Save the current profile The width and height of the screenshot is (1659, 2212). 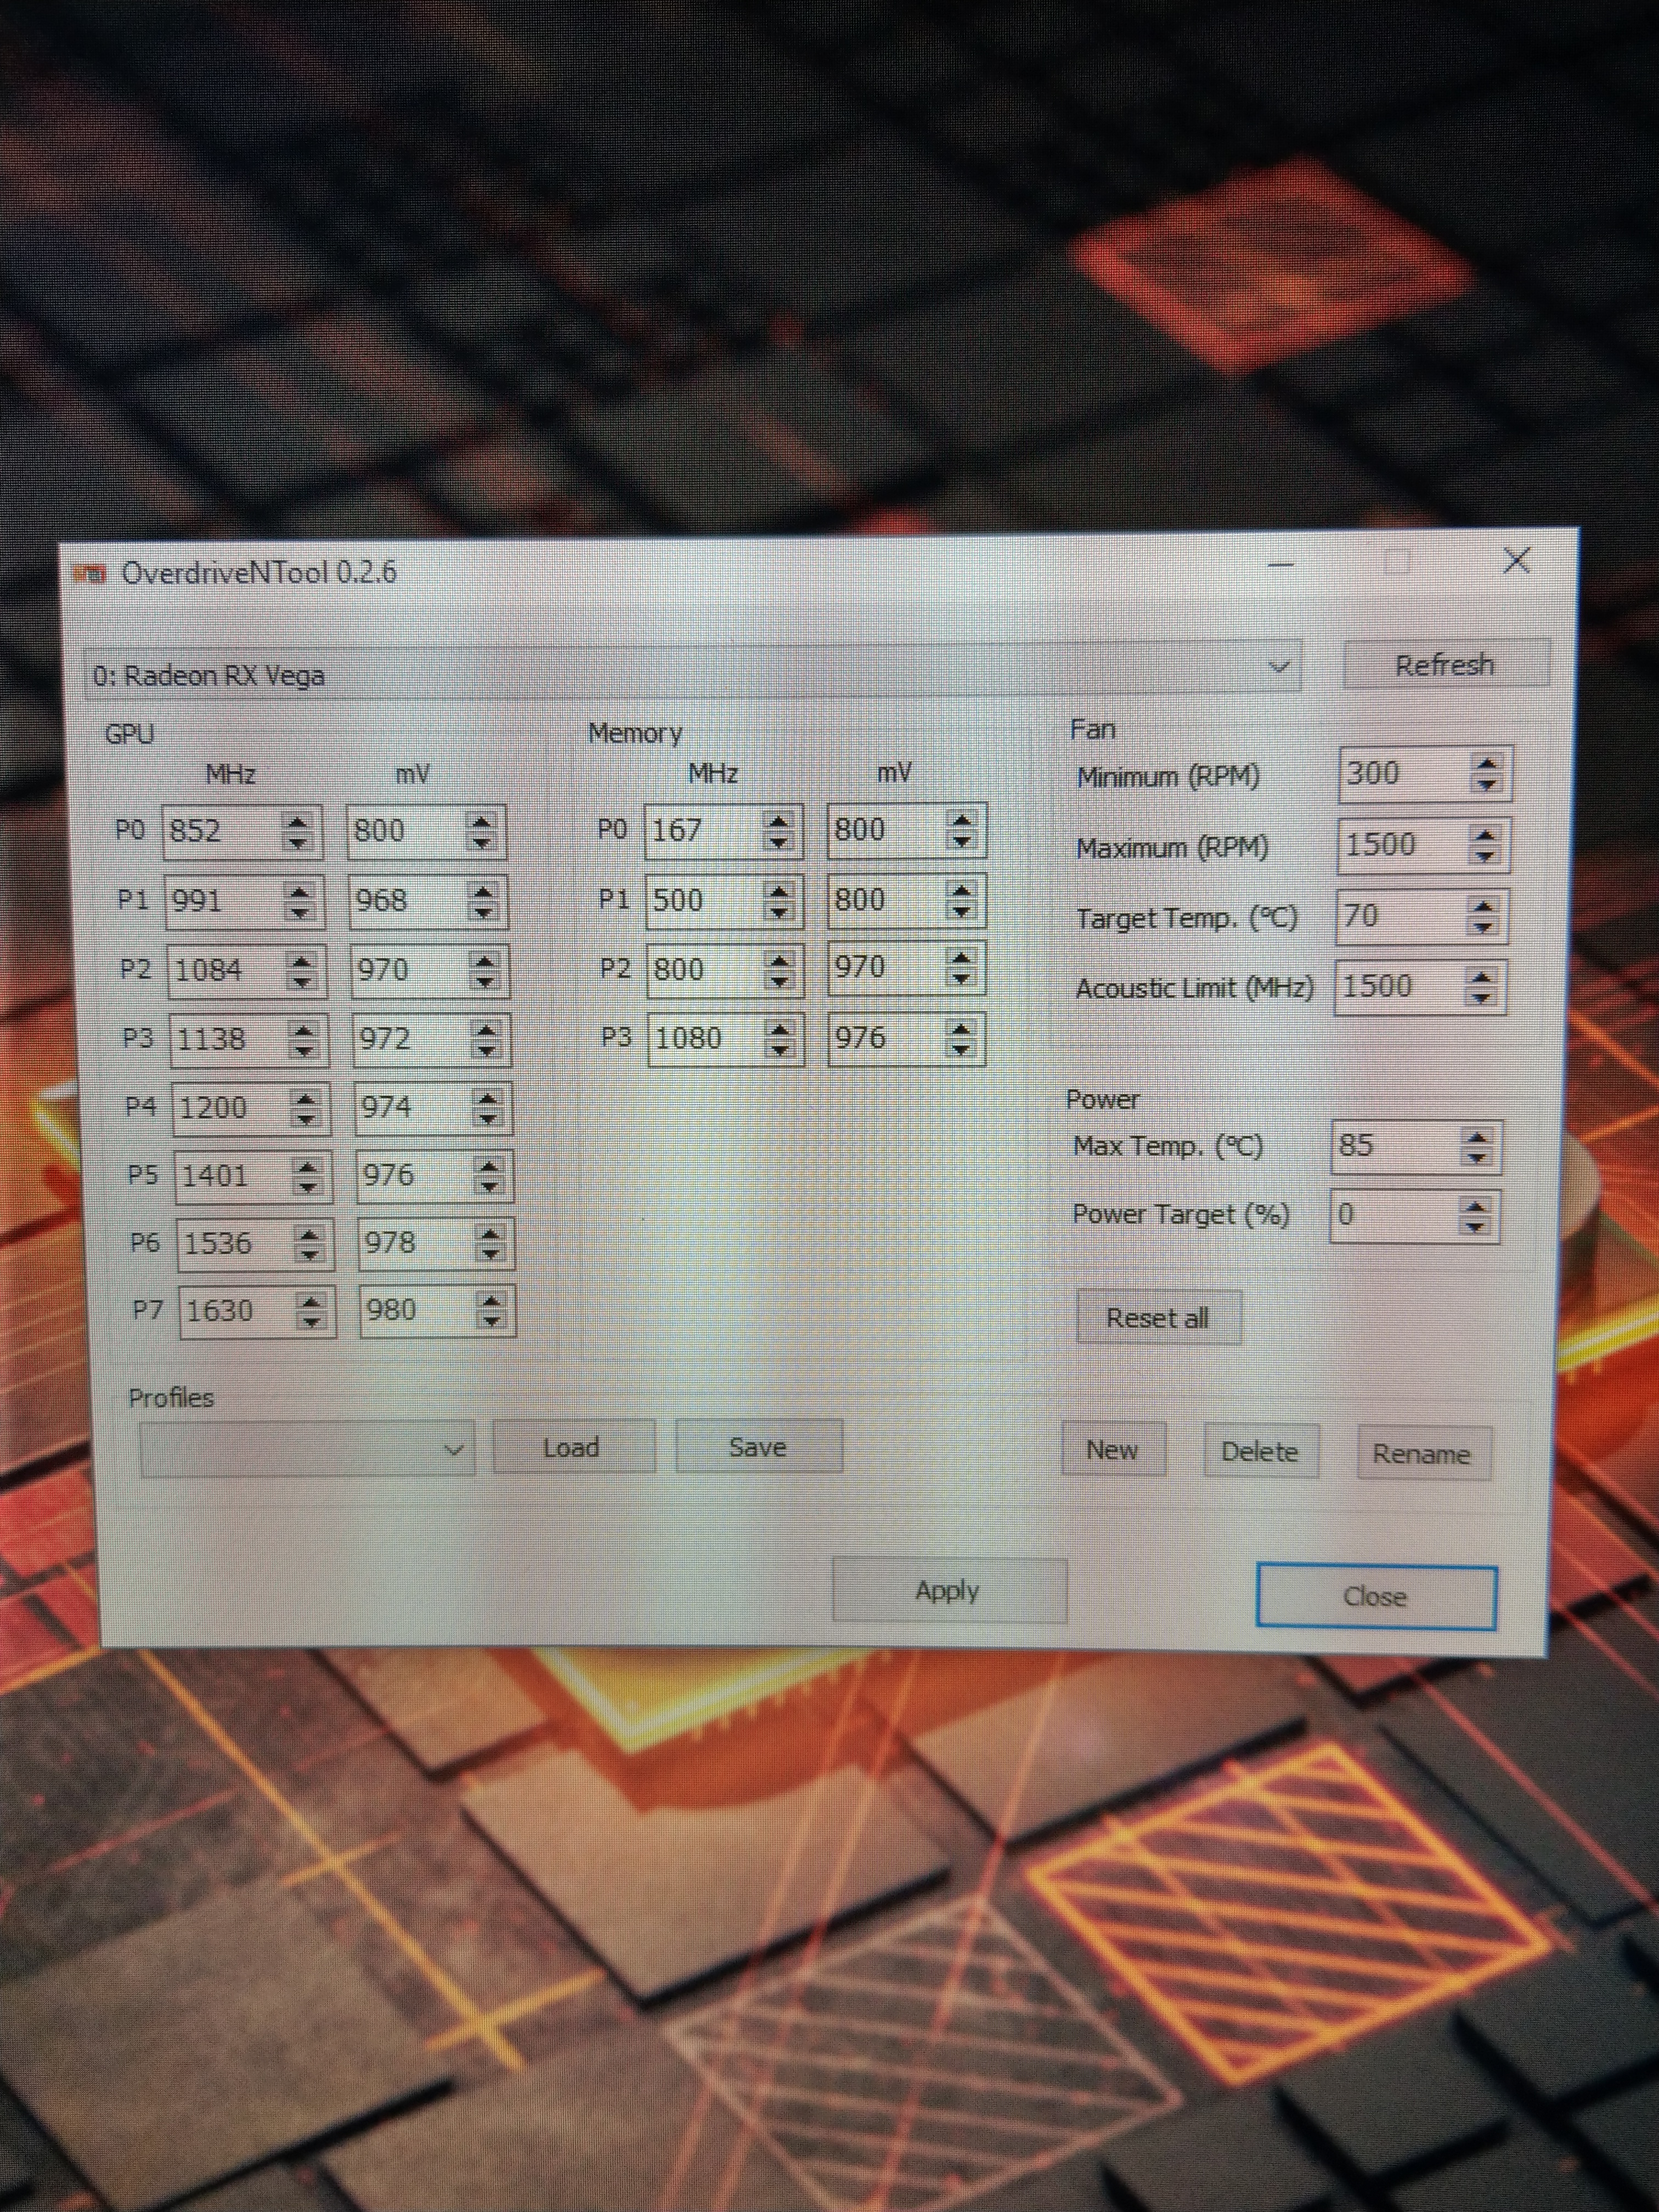point(758,1447)
